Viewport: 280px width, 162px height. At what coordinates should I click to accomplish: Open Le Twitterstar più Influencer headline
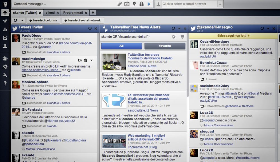coord(149,98)
